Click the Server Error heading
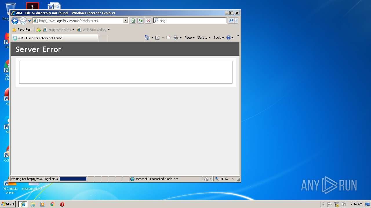This screenshot has width=371, height=208. (x=38, y=49)
